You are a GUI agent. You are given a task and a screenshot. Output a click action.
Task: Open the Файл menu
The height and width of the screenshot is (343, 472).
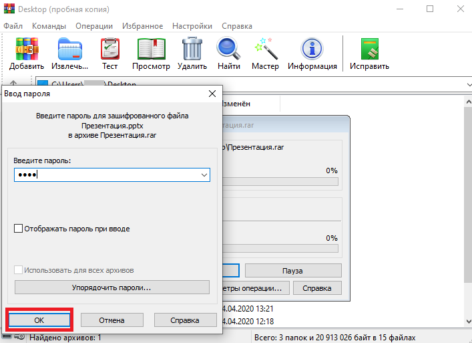13,26
